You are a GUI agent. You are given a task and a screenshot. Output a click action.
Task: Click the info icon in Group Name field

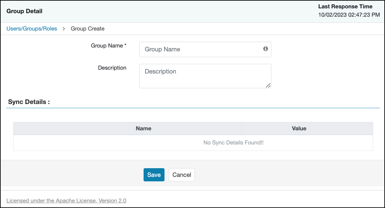[266, 49]
